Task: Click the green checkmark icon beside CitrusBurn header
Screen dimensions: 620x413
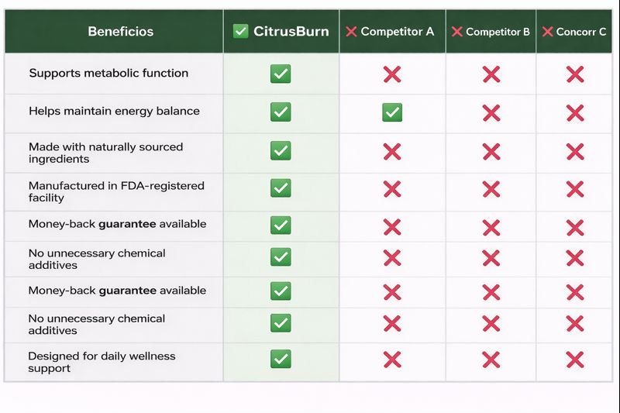Action: tap(241, 32)
